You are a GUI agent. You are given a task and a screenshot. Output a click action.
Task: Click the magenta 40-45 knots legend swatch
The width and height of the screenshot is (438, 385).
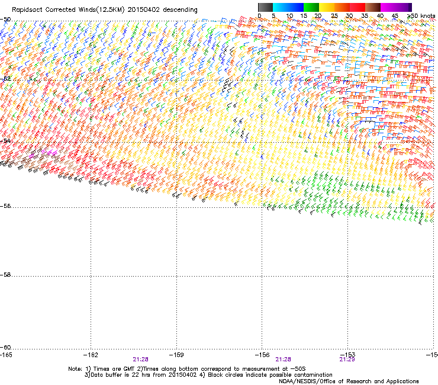click(x=388, y=7)
